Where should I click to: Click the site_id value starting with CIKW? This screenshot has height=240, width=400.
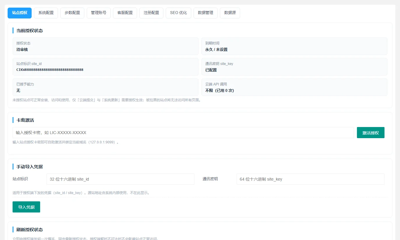[50, 70]
